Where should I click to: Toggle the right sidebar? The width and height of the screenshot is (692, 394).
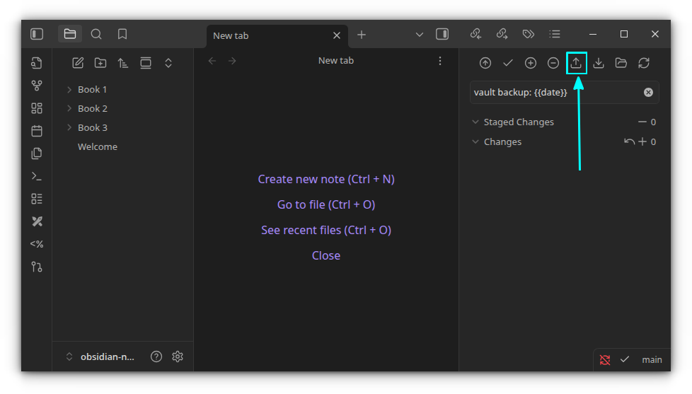coord(442,34)
